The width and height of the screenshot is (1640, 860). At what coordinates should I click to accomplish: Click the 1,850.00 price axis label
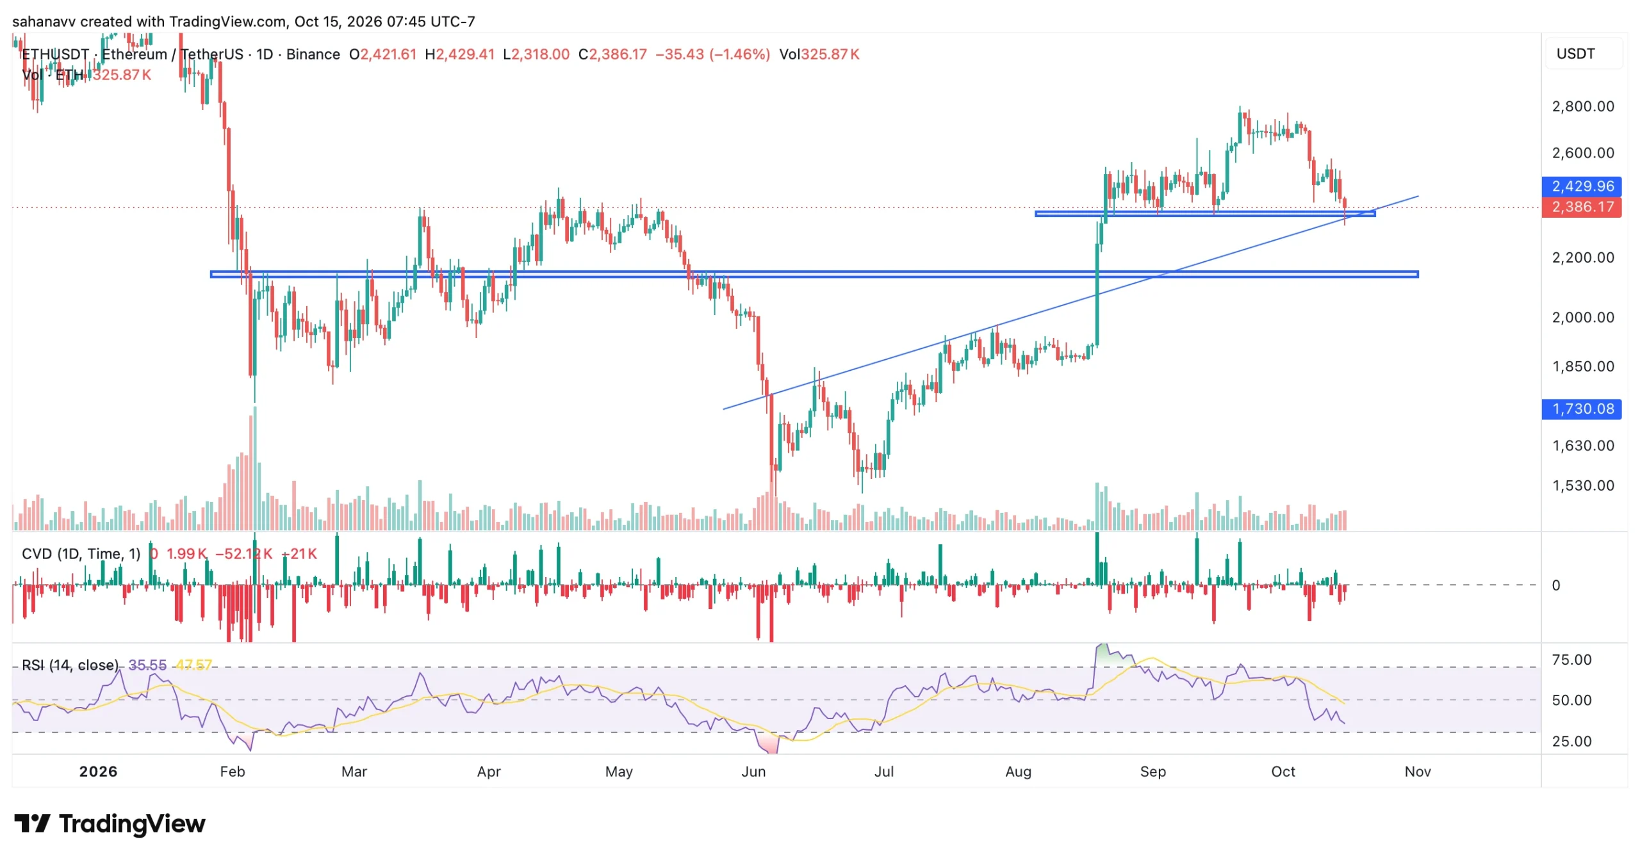tap(1582, 366)
